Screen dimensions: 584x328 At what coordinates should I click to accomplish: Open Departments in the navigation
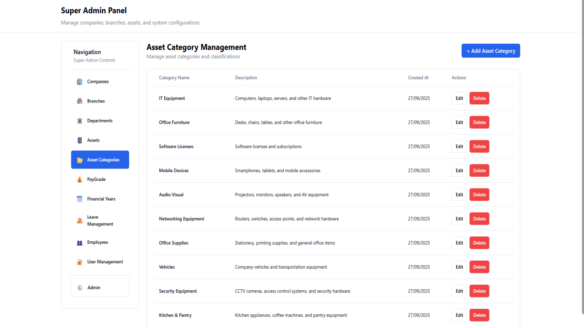pos(100,121)
